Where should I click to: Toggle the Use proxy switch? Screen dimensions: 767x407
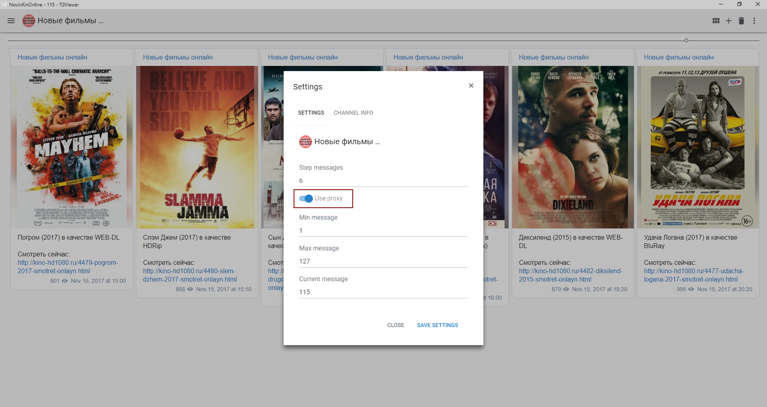pyautogui.click(x=306, y=199)
